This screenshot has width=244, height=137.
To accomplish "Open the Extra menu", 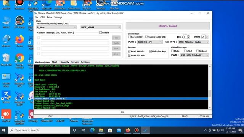I will [49, 17].
